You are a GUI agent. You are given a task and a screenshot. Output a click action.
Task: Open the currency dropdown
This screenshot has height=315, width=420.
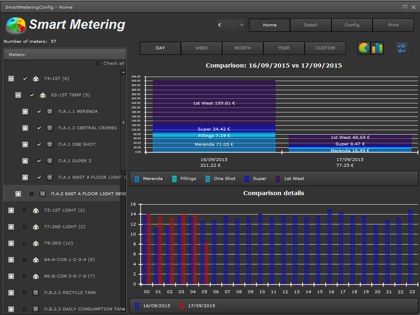point(242,25)
